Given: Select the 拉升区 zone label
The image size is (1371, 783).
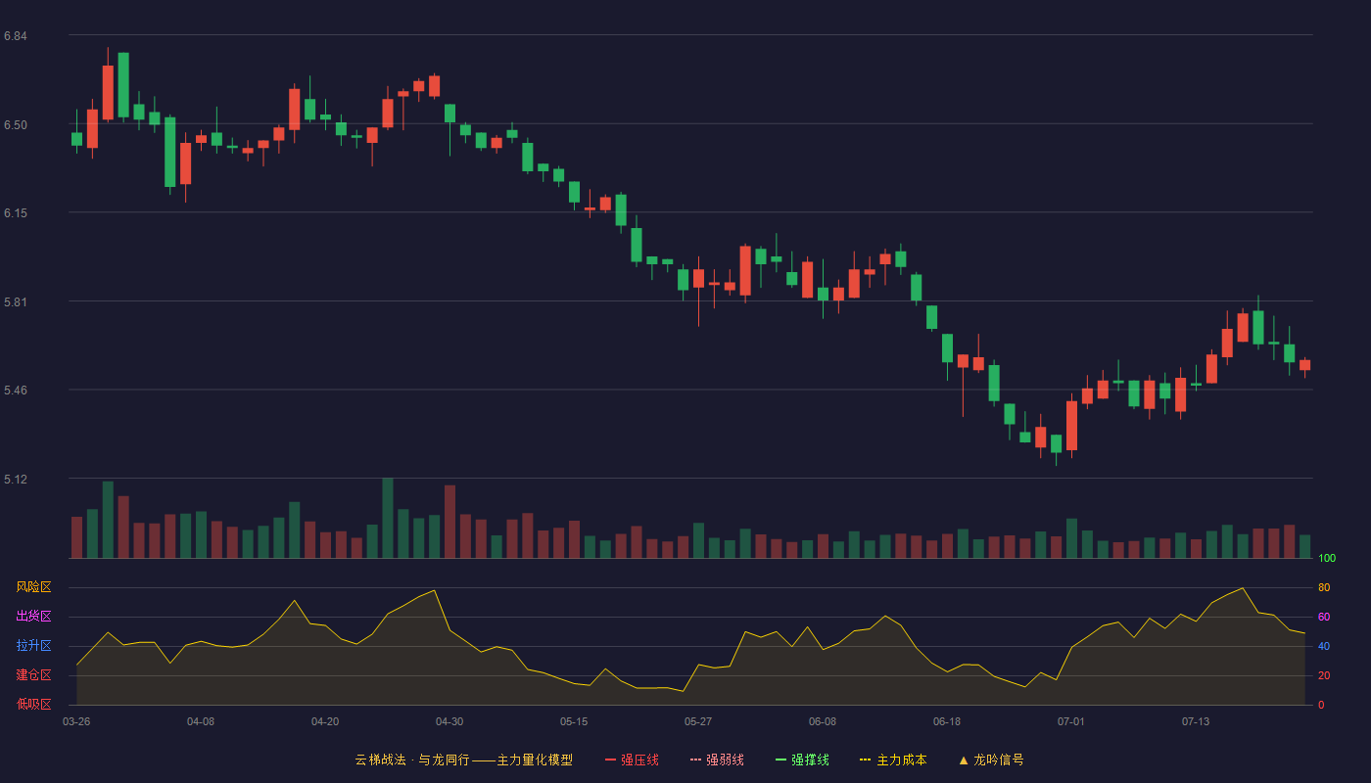Looking at the screenshot, I should click(x=33, y=646).
